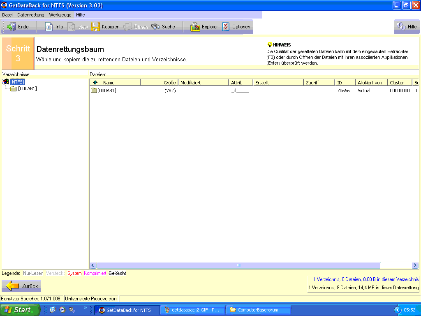The height and width of the screenshot is (316, 421).
Task: Select [000AB1] label in directory tree
Action: click(x=28, y=89)
